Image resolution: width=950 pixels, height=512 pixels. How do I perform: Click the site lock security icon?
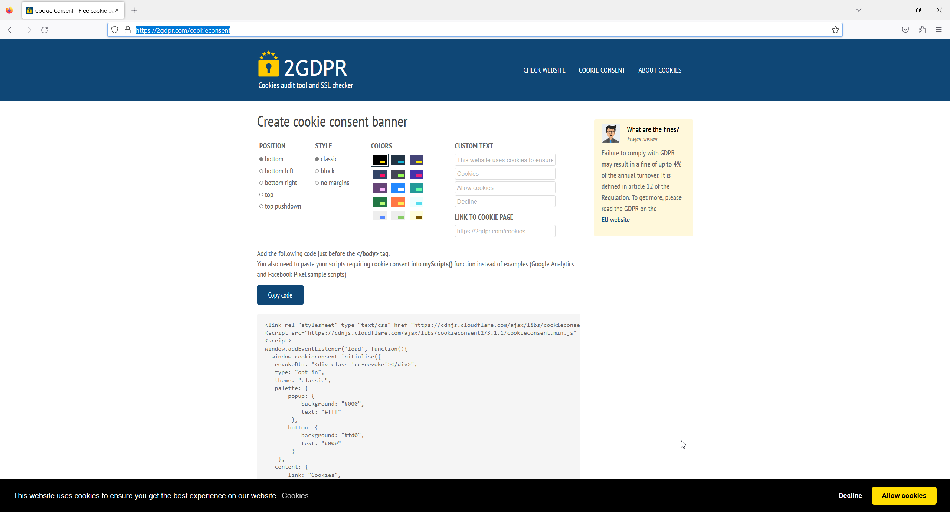128,30
